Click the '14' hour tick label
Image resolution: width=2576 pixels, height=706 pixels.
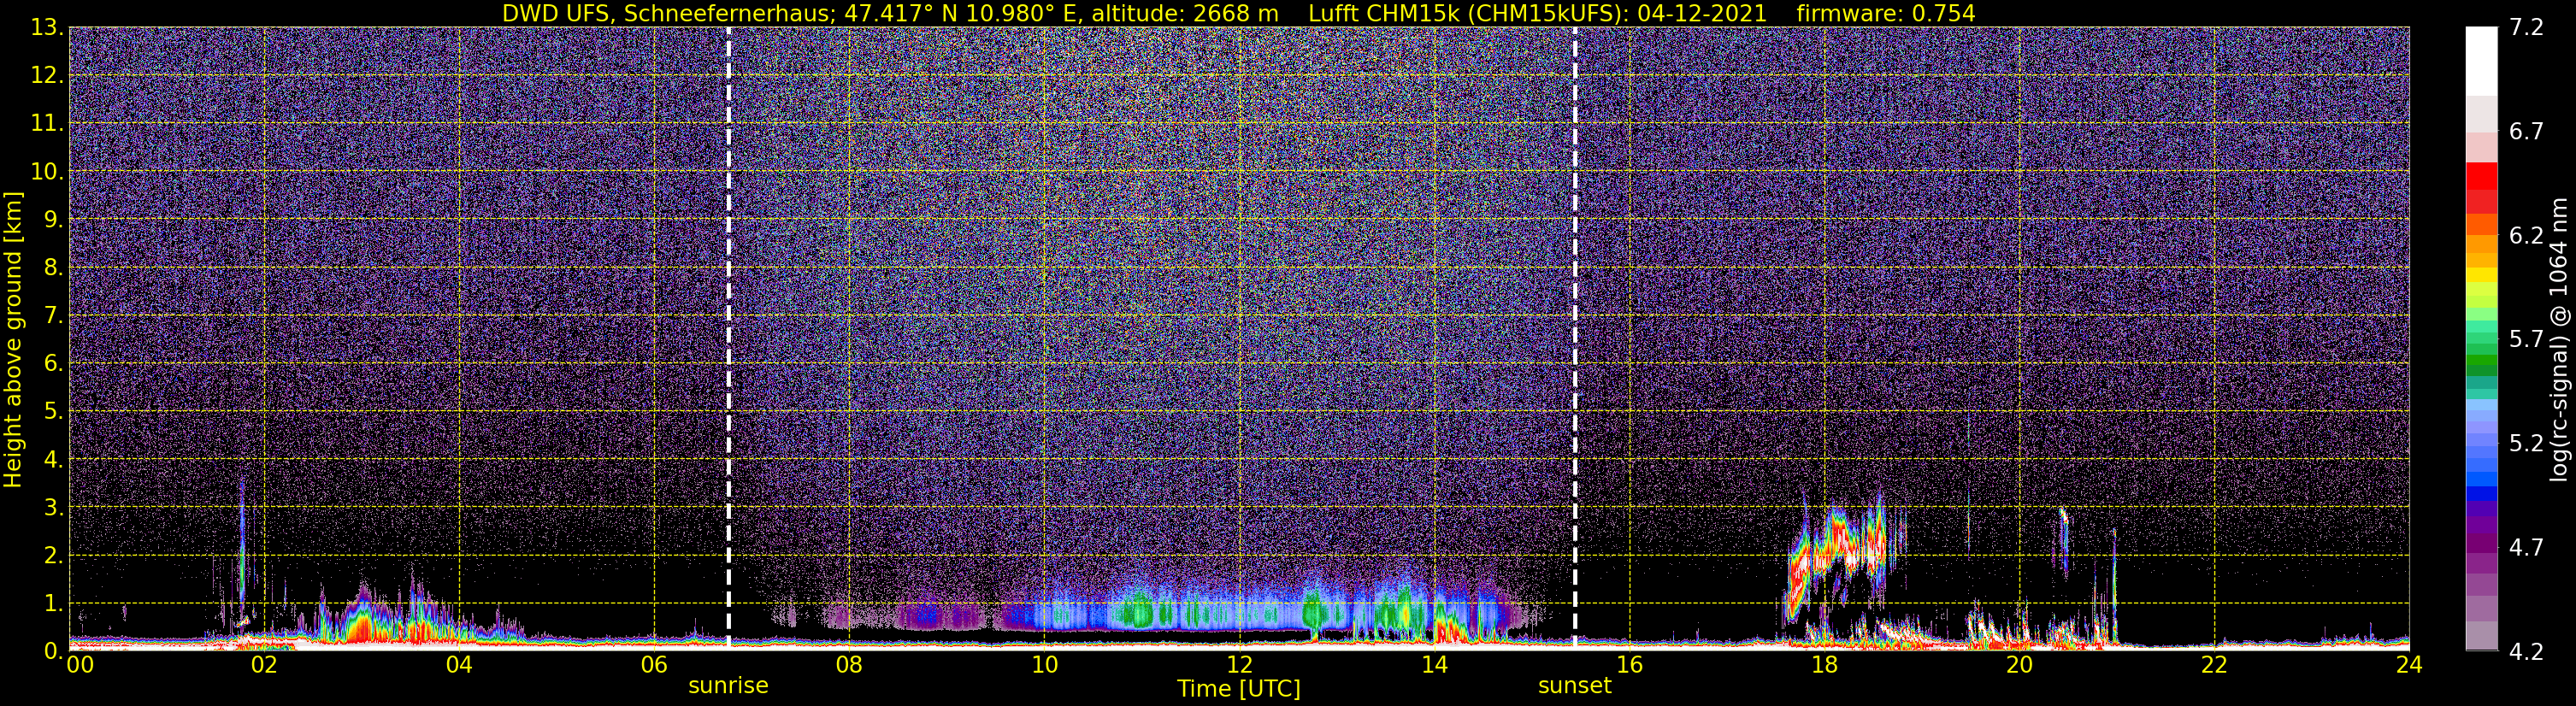(1434, 665)
